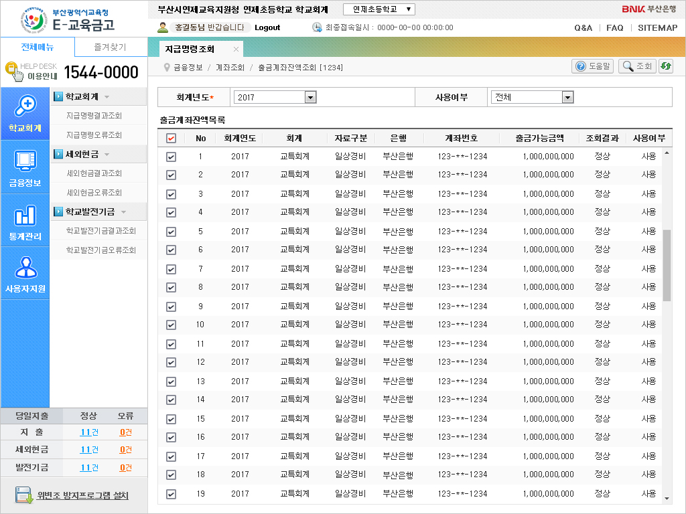Click the table vertical scrollbar thumb
Viewport: 686px width, 514px height.
tap(667, 265)
